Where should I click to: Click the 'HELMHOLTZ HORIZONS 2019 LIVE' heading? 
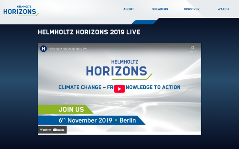tap(89, 32)
